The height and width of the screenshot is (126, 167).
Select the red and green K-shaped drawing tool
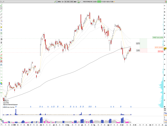click(x=1, y=55)
